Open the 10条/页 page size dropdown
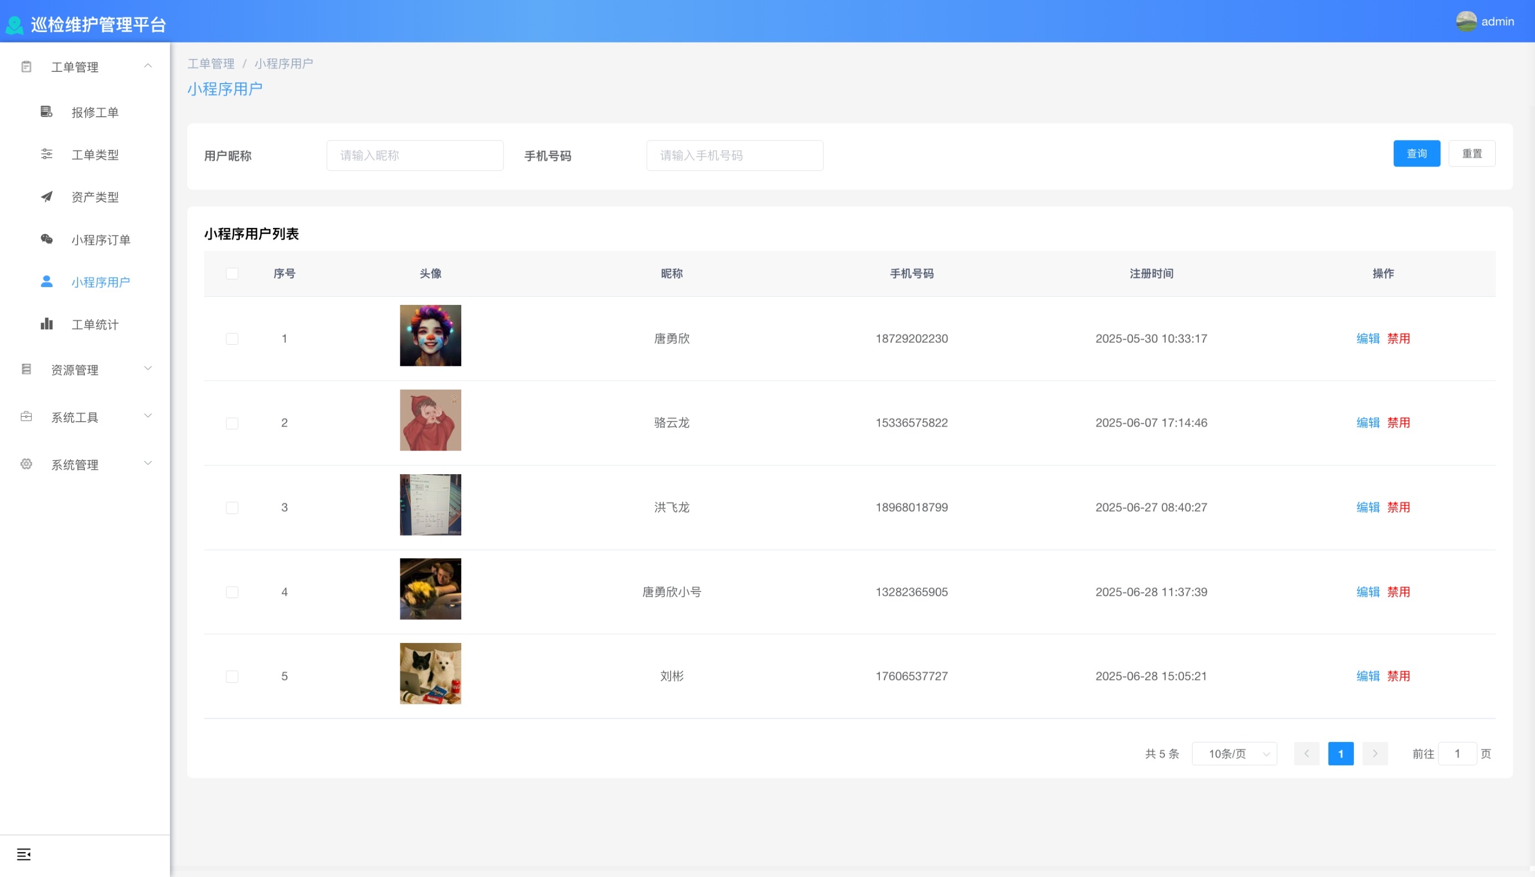 (1234, 754)
